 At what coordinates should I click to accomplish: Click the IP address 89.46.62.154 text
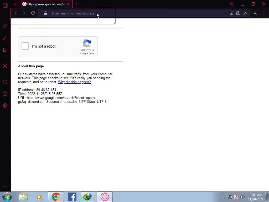pos(37,90)
